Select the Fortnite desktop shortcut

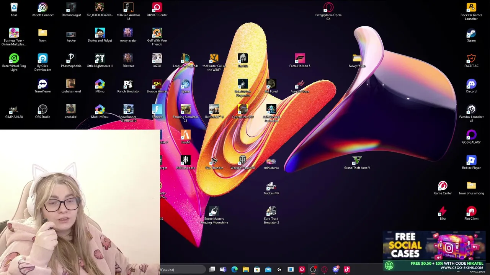[157, 112]
